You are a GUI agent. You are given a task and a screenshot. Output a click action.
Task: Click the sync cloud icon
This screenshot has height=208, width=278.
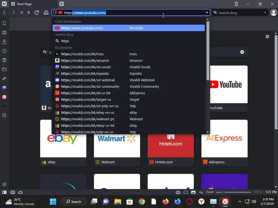point(20,192)
